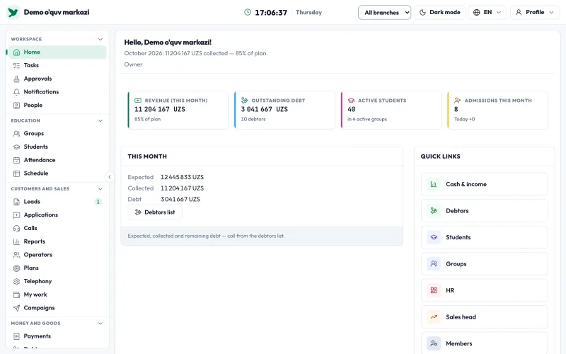The width and height of the screenshot is (566, 354).
Task: Click the Campaigns paper plane icon
Action: 16,308
